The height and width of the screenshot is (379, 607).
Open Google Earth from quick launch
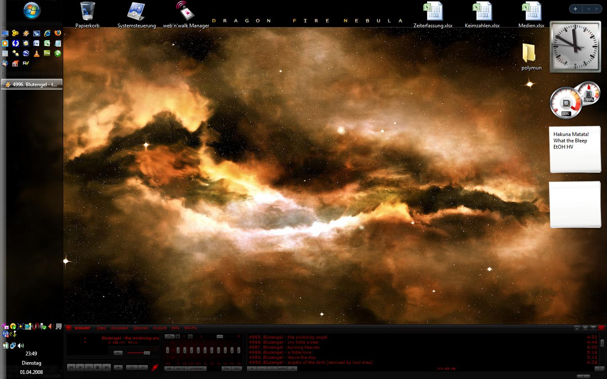click(26, 53)
